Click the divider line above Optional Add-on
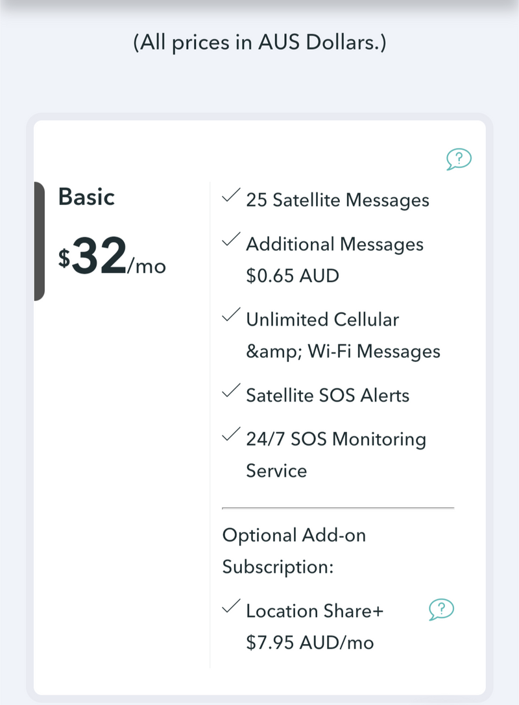The image size is (519, 705). tap(338, 508)
